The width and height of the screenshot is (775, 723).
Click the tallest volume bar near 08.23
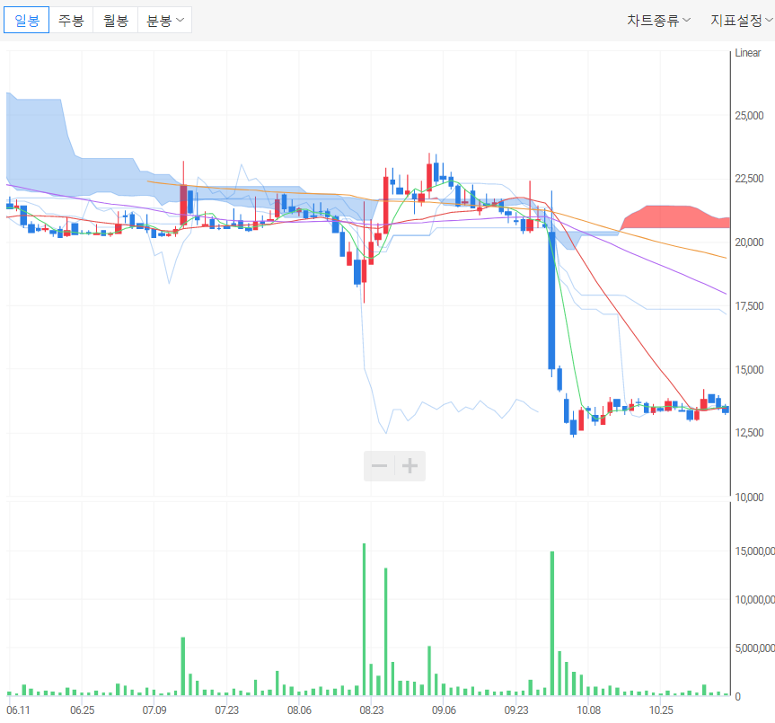click(x=365, y=619)
